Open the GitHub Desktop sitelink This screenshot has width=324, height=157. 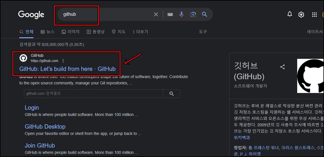tap(45, 126)
